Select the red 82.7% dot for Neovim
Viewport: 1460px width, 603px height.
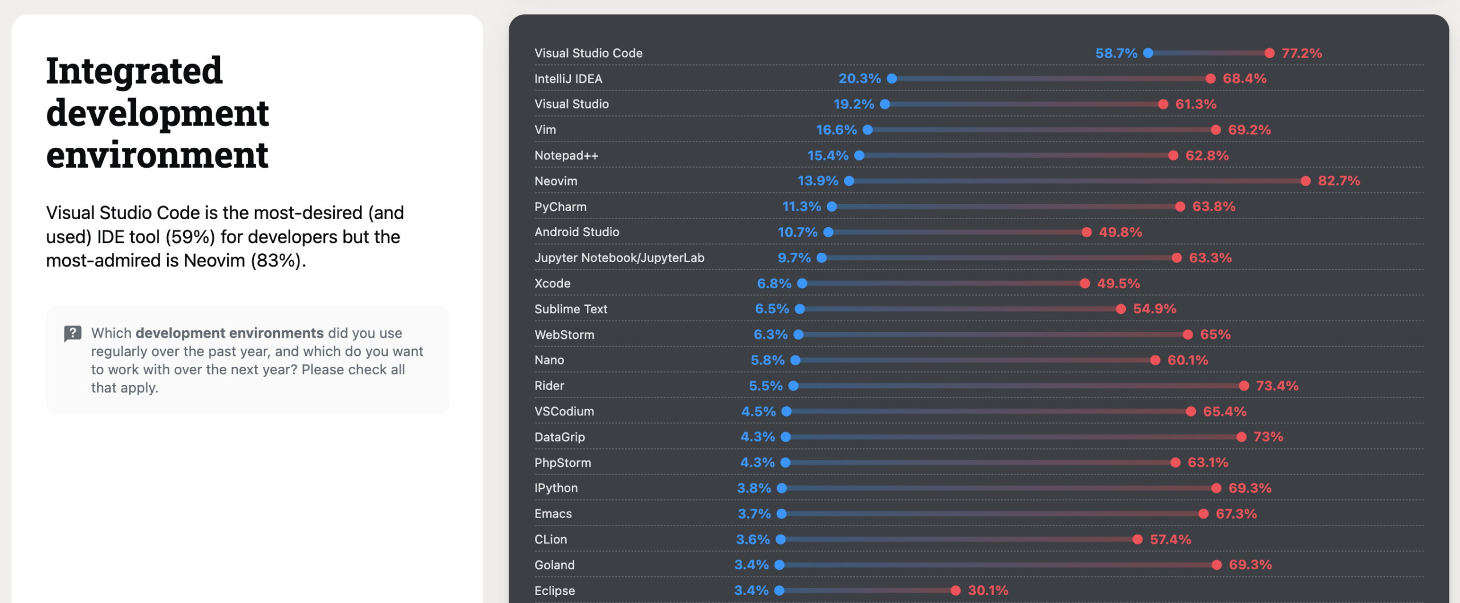tap(1305, 181)
